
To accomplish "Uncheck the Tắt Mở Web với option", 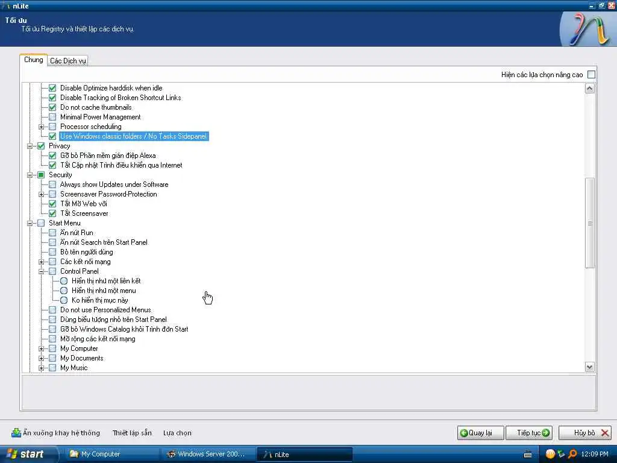I will (52, 204).
